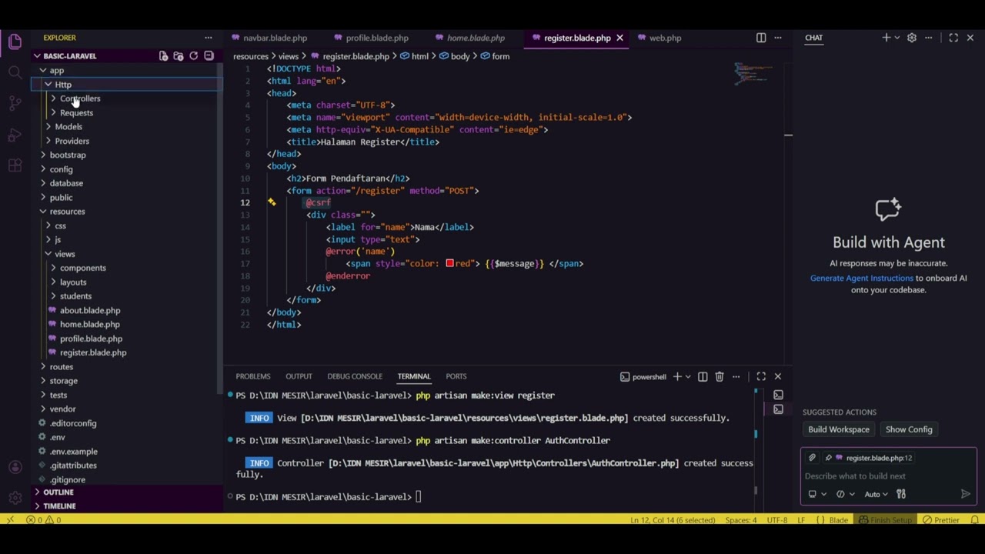Open editor more actions menu

tap(778, 38)
